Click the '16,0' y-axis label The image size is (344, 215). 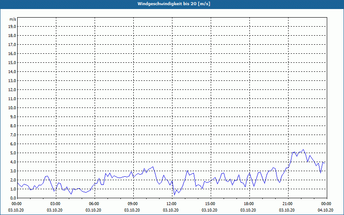[x=12, y=53]
